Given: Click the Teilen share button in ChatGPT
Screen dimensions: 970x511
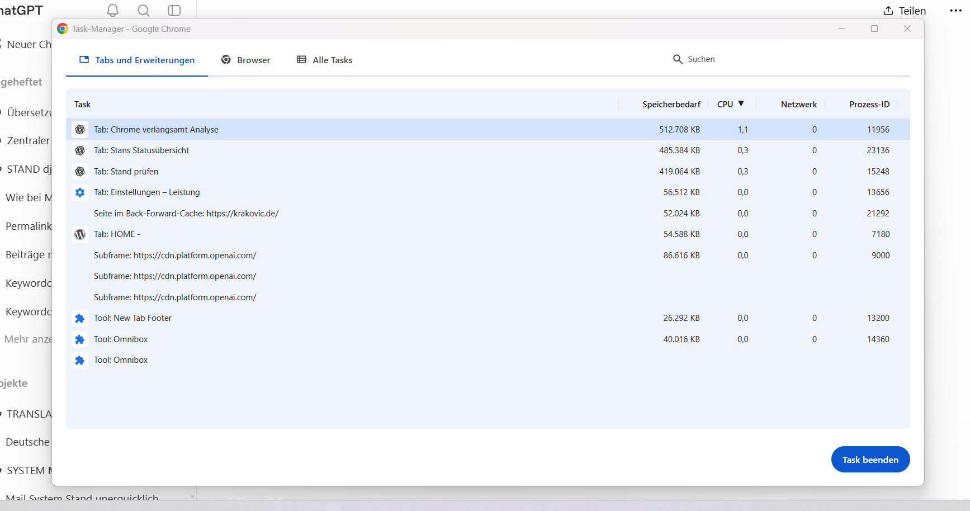Looking at the screenshot, I should [x=905, y=11].
